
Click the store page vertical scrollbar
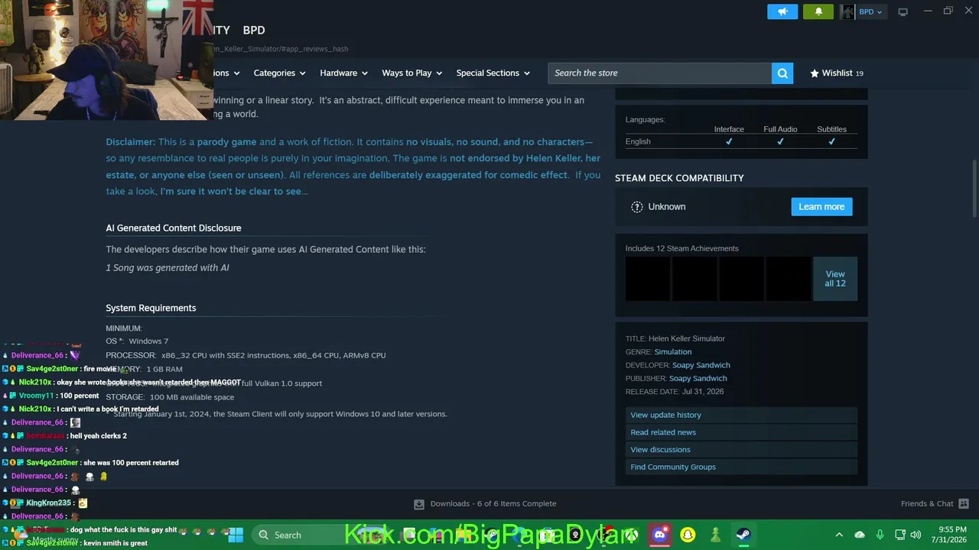pyautogui.click(x=974, y=189)
